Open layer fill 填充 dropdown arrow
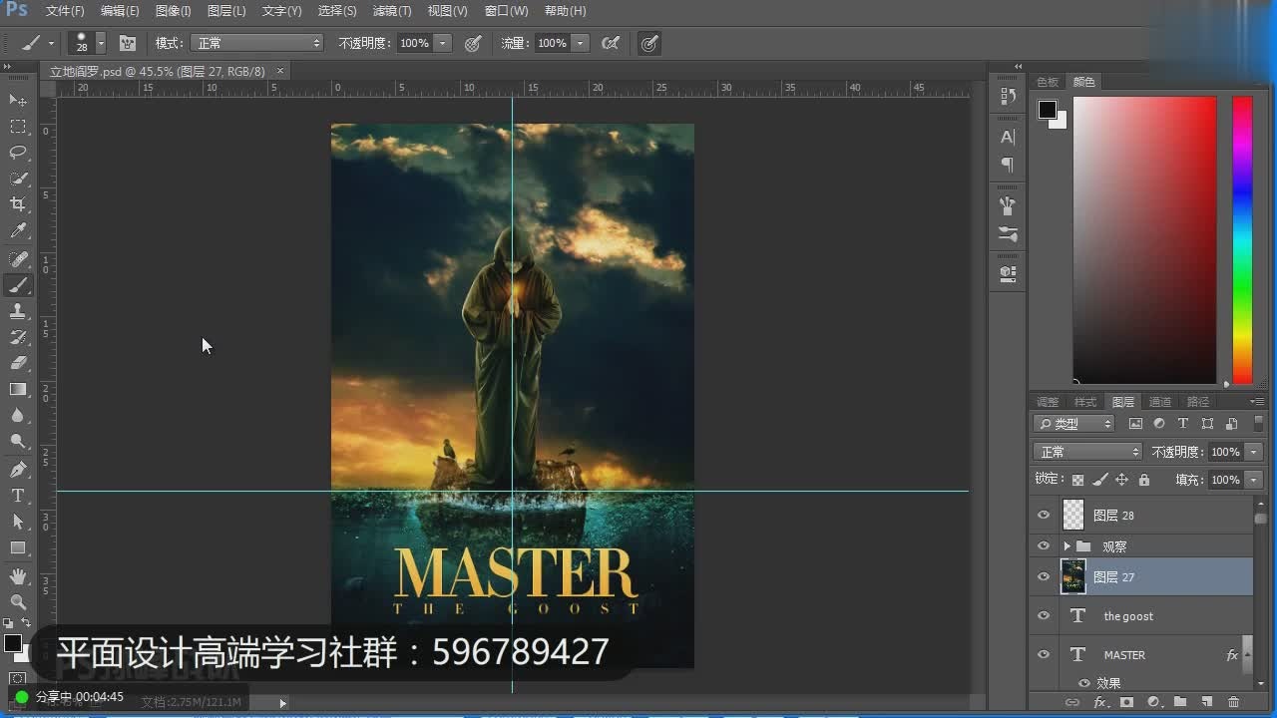 tap(1254, 480)
